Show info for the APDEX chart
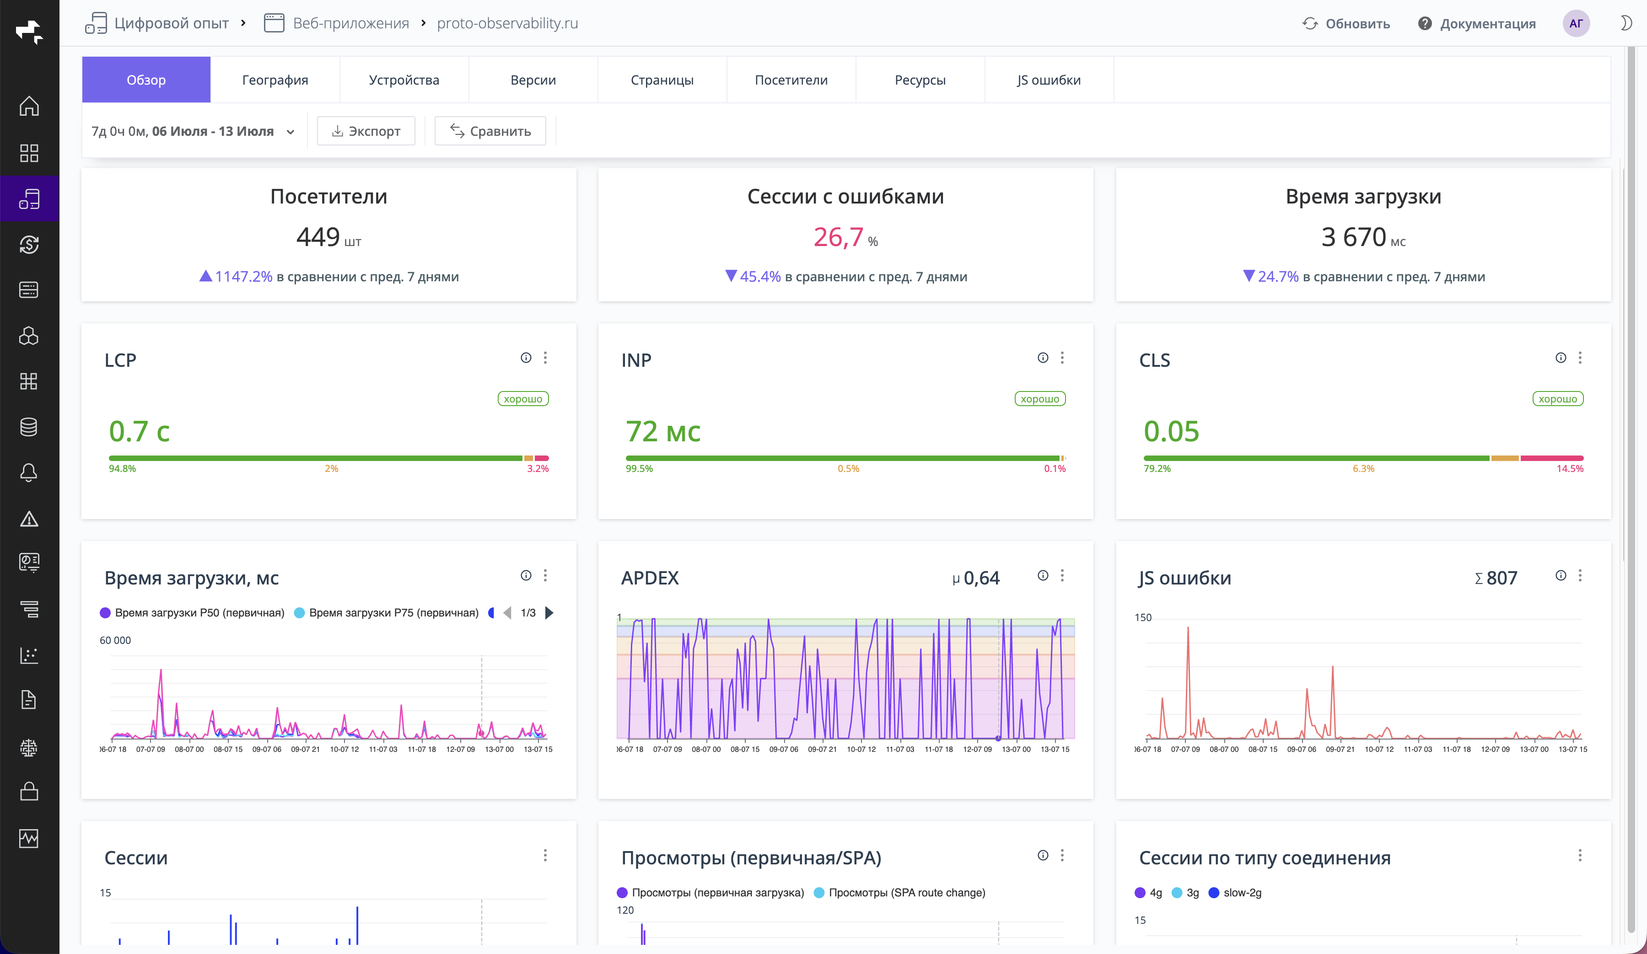This screenshot has width=1647, height=954. [x=1043, y=575]
